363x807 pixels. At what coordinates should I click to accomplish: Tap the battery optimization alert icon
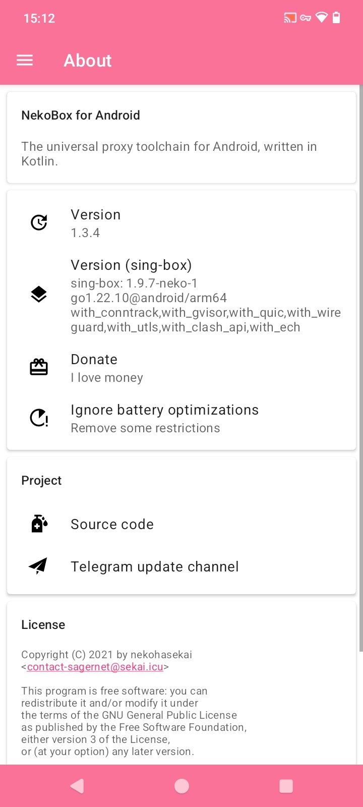(39, 418)
